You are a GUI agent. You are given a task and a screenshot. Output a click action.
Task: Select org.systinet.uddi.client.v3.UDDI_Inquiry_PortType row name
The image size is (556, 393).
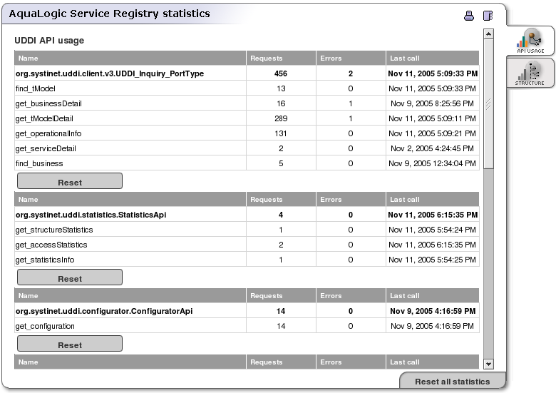point(110,73)
